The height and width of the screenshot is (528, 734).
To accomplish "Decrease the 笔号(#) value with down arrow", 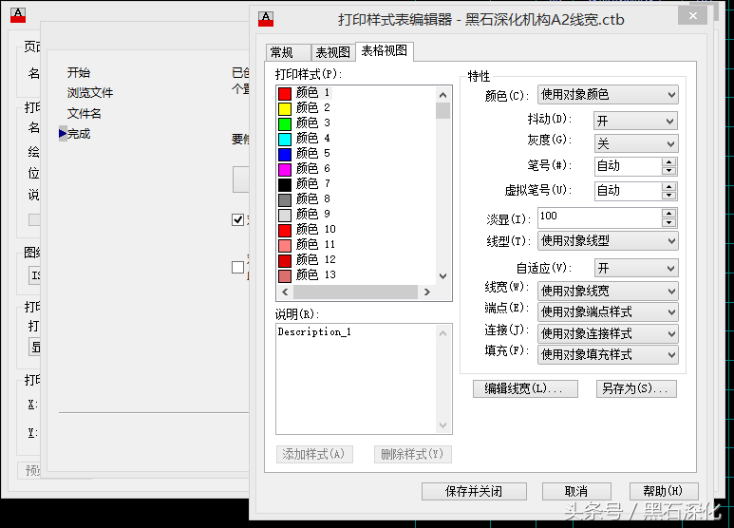I will (668, 171).
